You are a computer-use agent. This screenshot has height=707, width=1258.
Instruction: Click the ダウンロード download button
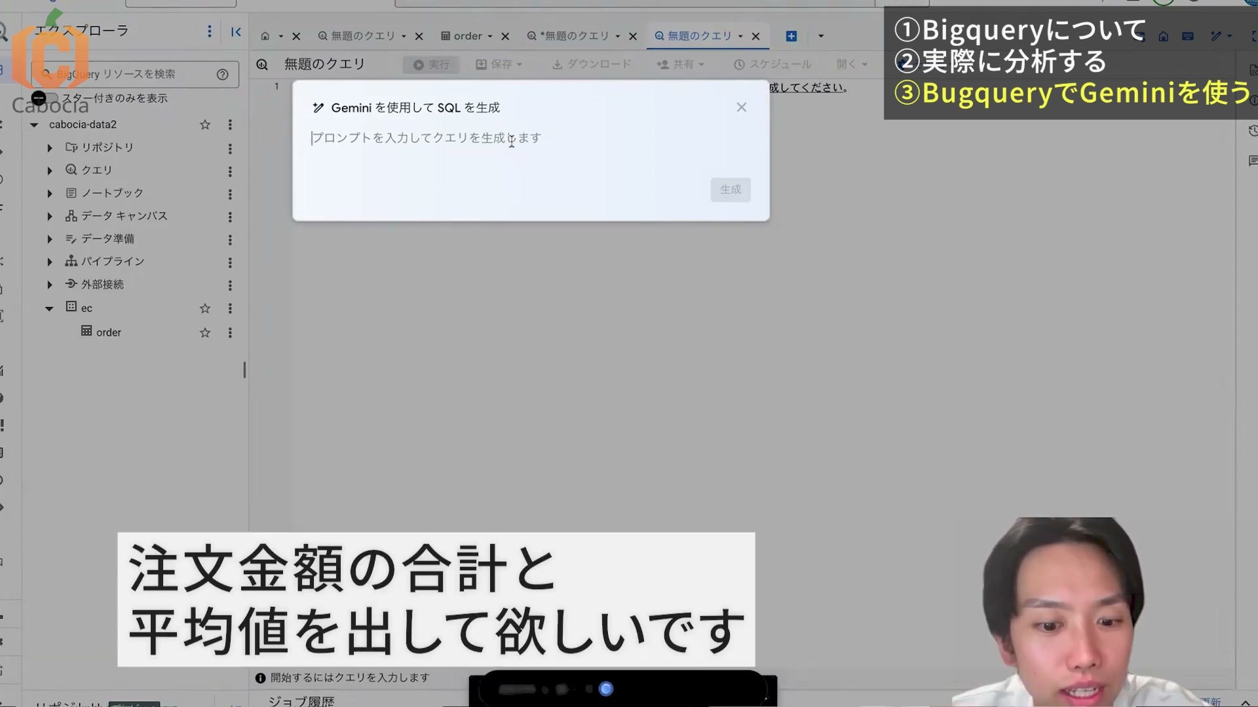coord(592,64)
